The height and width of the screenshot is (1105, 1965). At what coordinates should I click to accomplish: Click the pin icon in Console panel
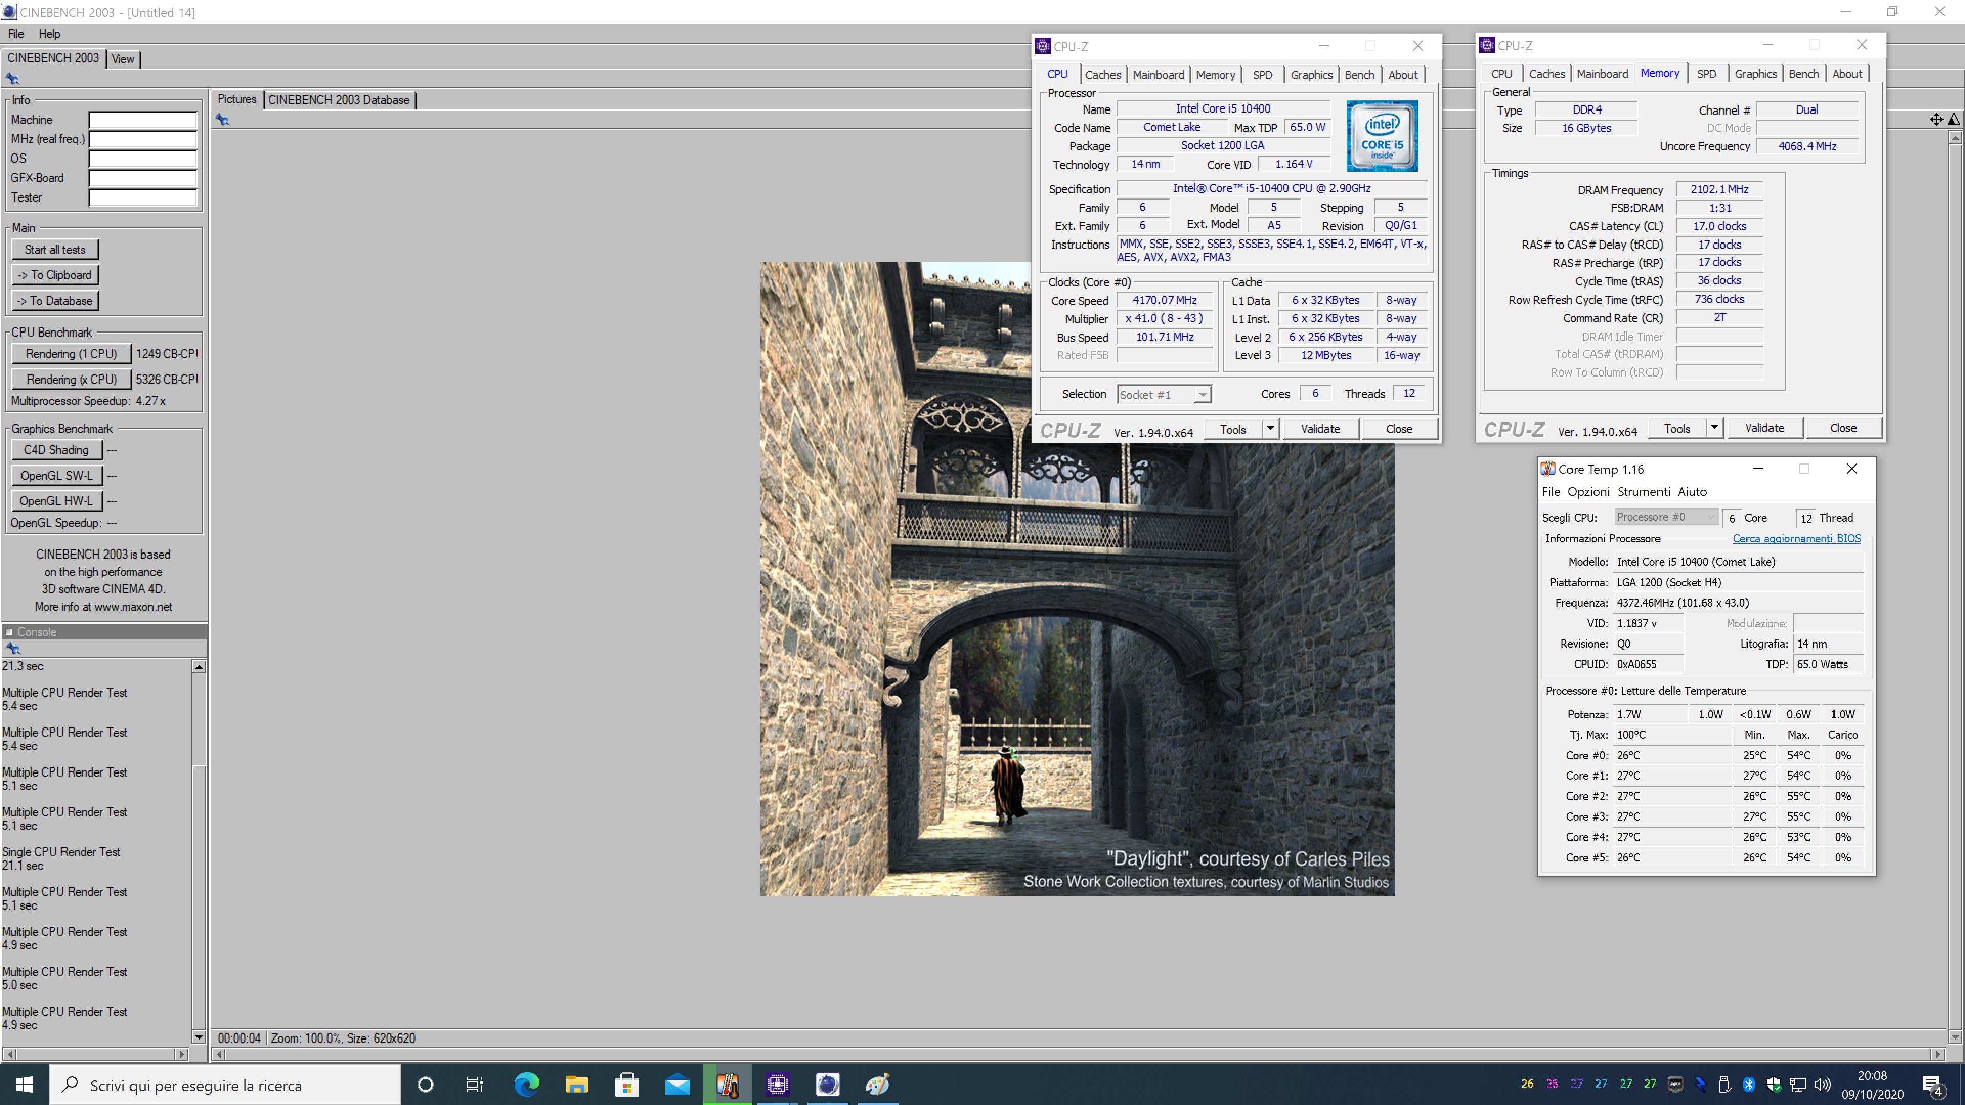[x=13, y=648]
